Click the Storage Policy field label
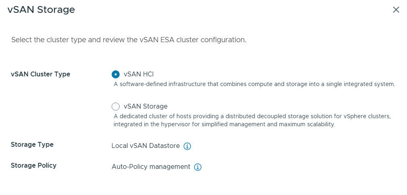 click(33, 165)
